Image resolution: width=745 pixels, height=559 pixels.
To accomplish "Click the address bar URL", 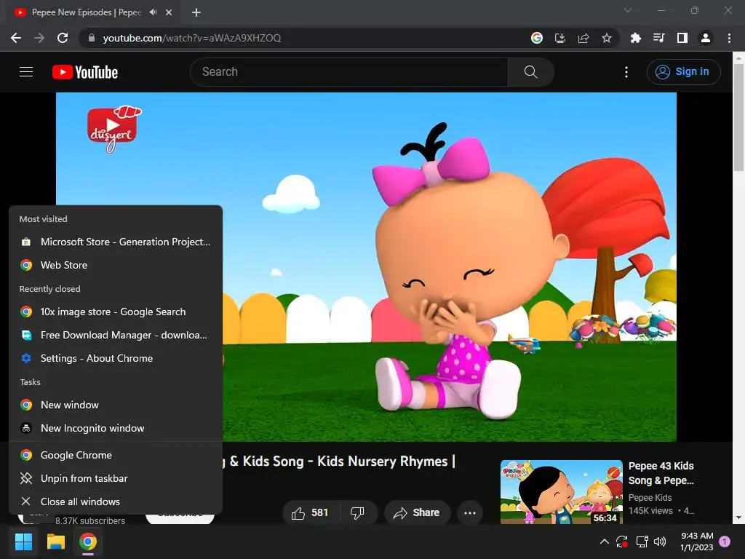I will tap(192, 38).
